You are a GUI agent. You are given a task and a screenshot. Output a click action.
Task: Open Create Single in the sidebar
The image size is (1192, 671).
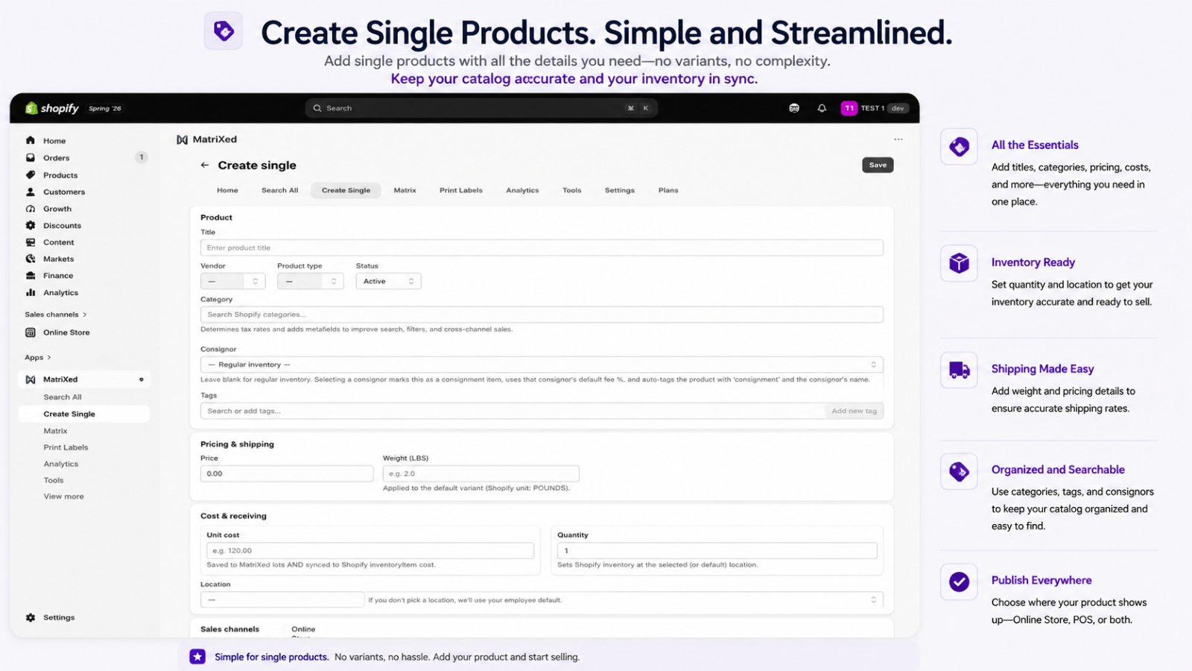[x=69, y=414]
